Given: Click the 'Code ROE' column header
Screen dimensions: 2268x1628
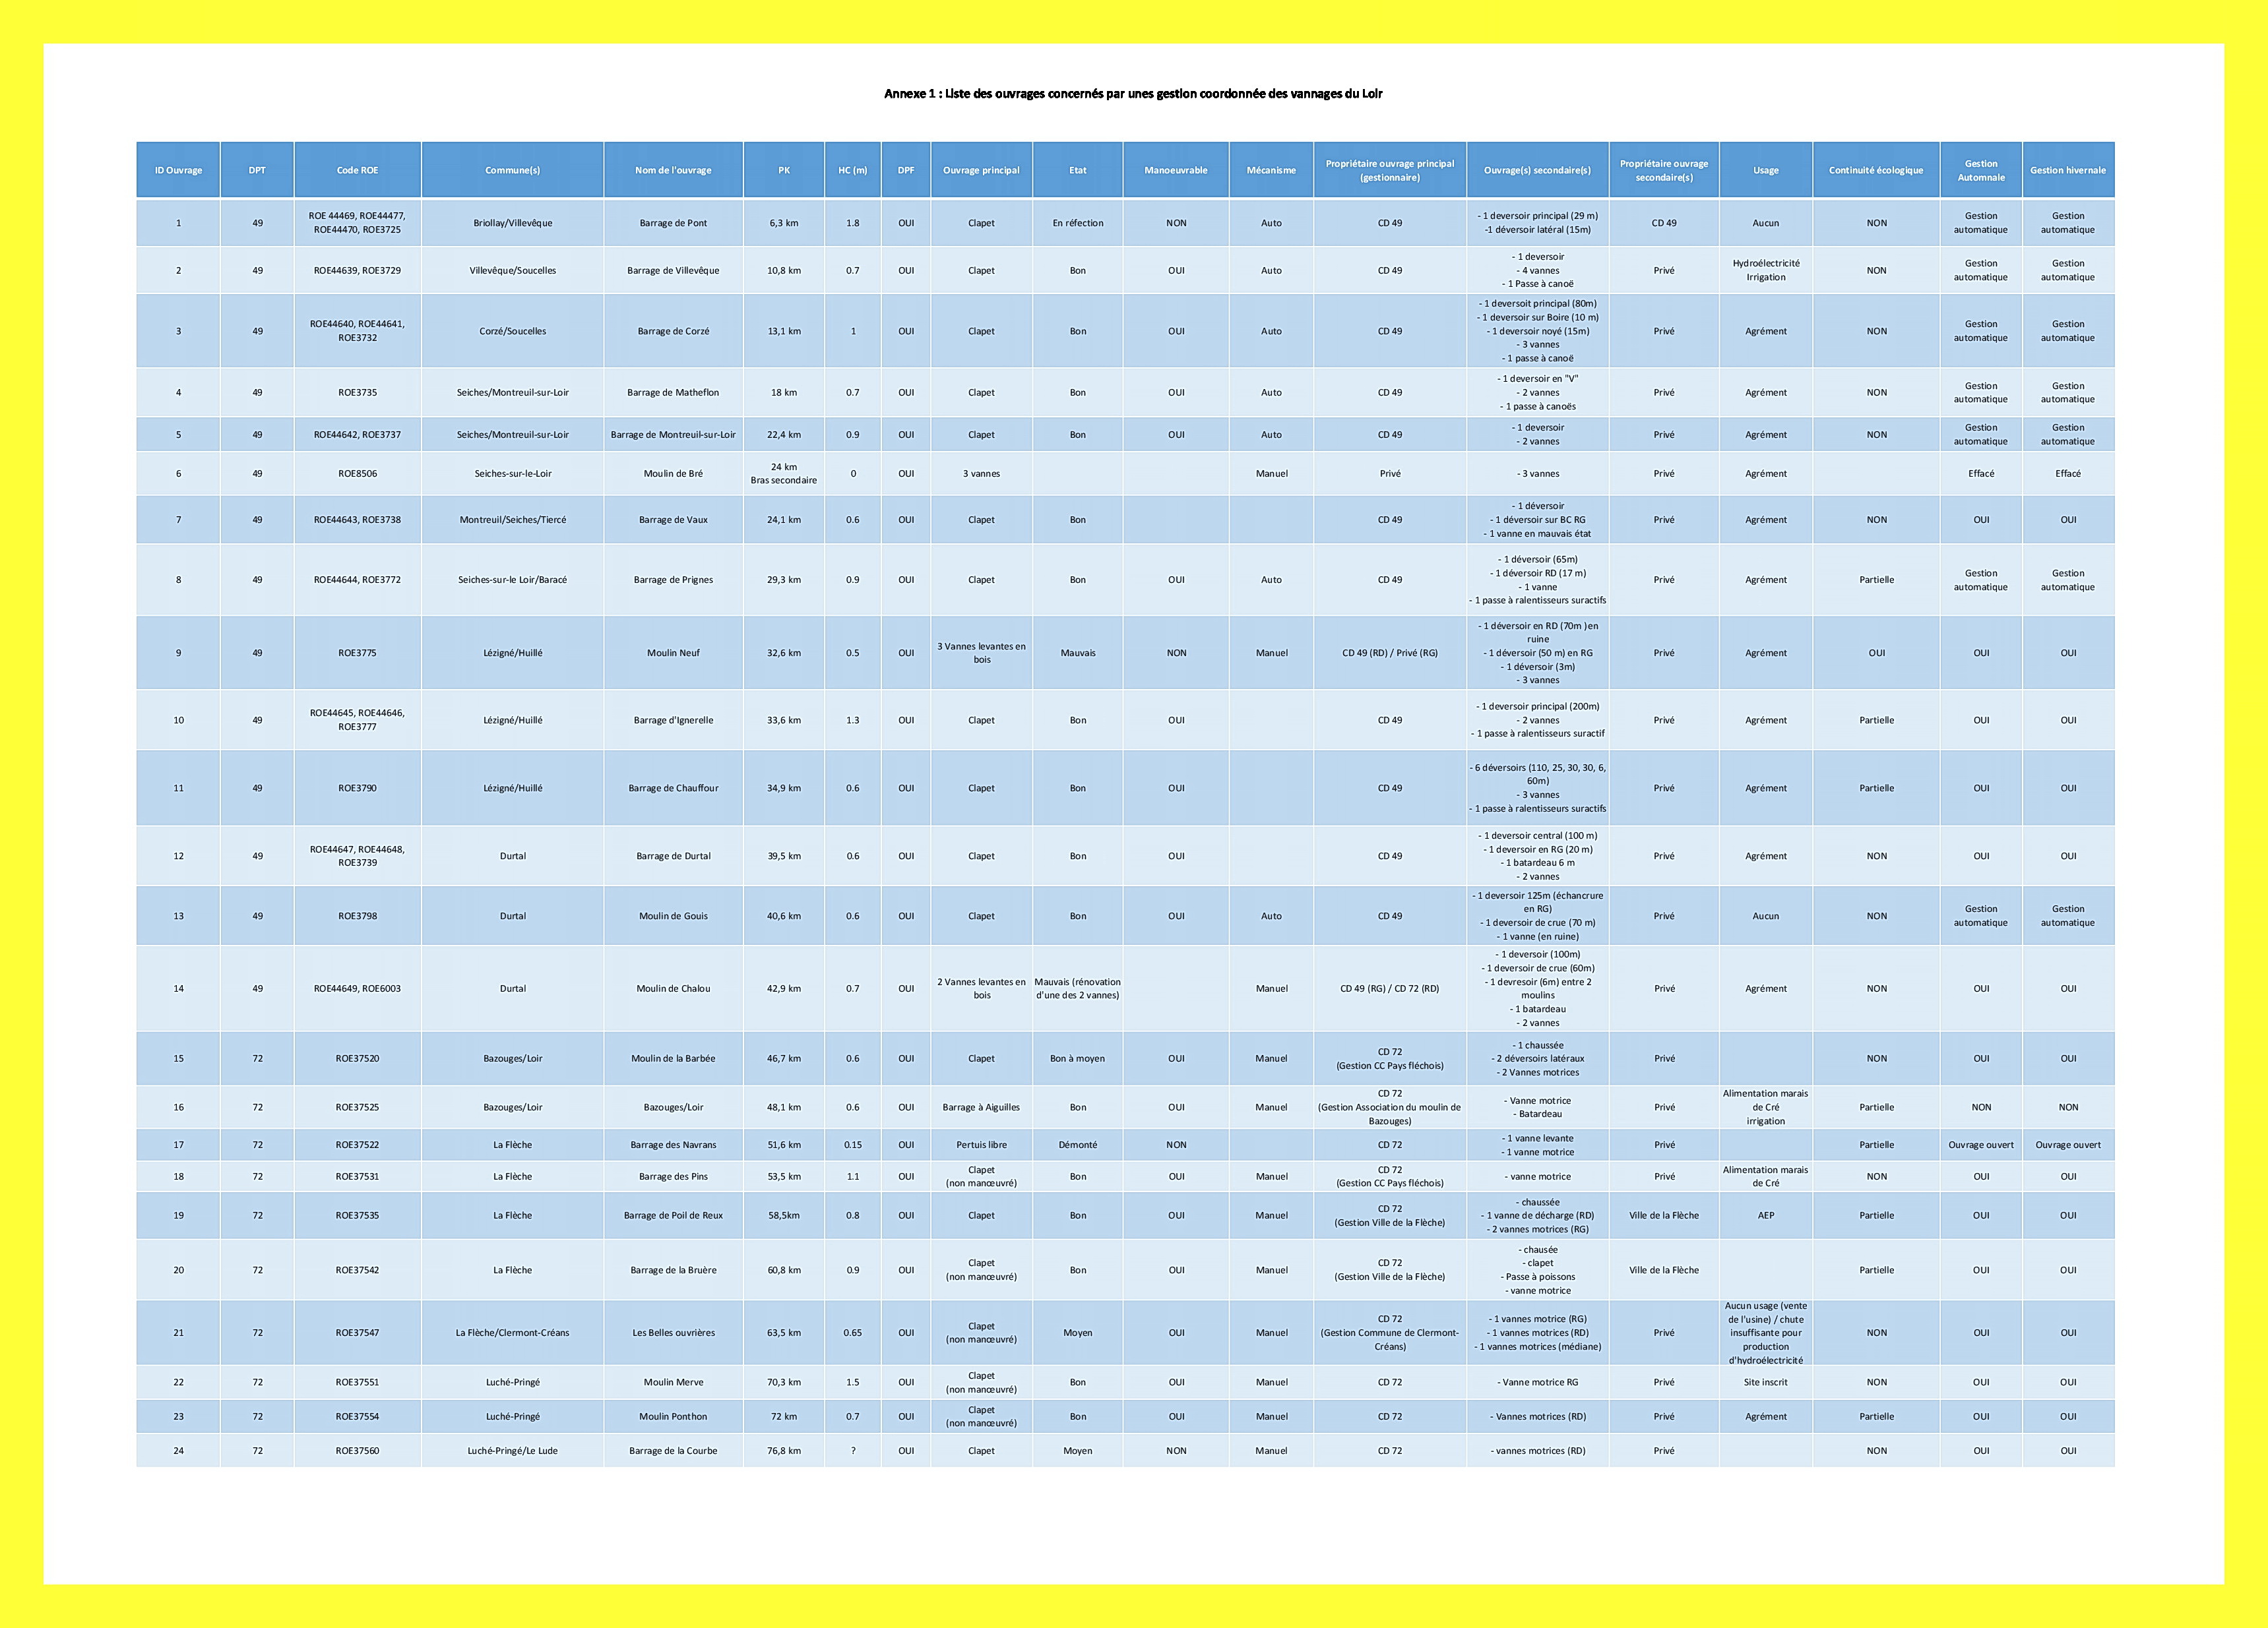Looking at the screenshot, I should [x=357, y=170].
